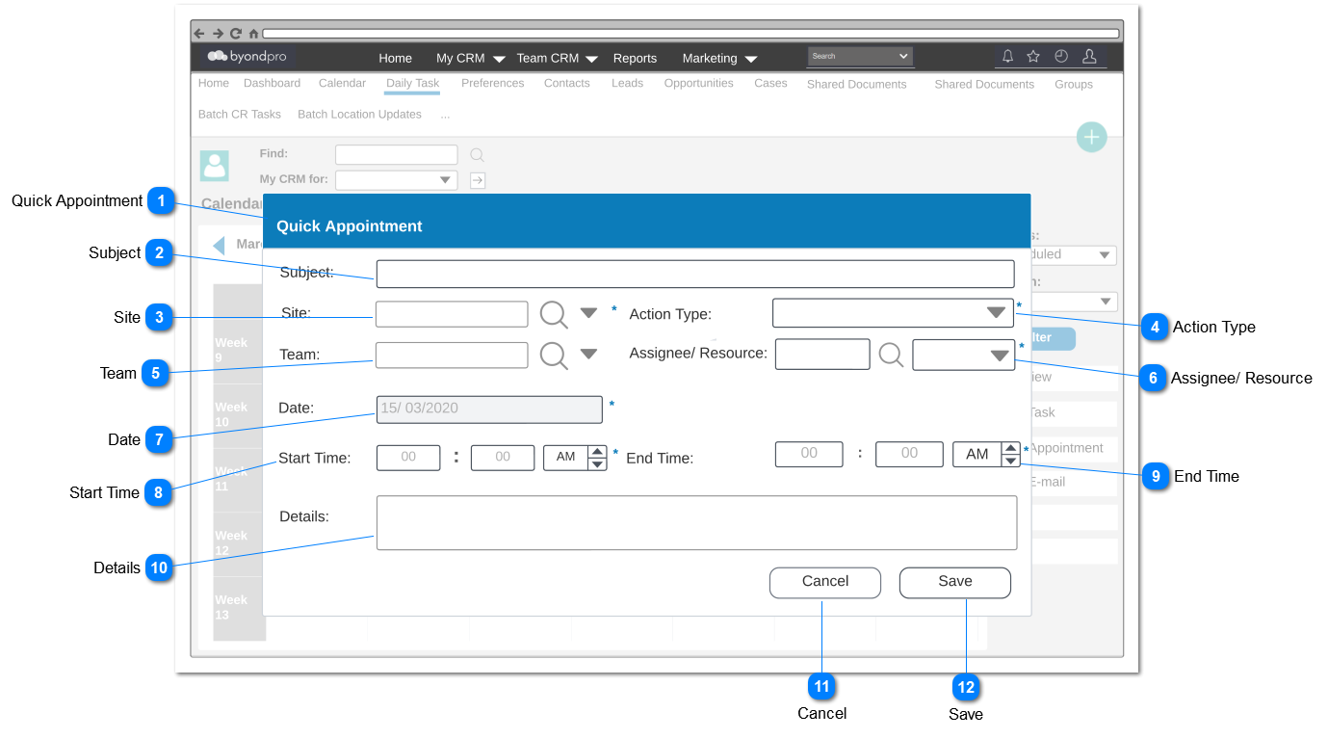Image resolution: width=1328 pixels, height=739 pixels.
Task: Expand the Team dropdown arrow
Action: [x=588, y=354]
